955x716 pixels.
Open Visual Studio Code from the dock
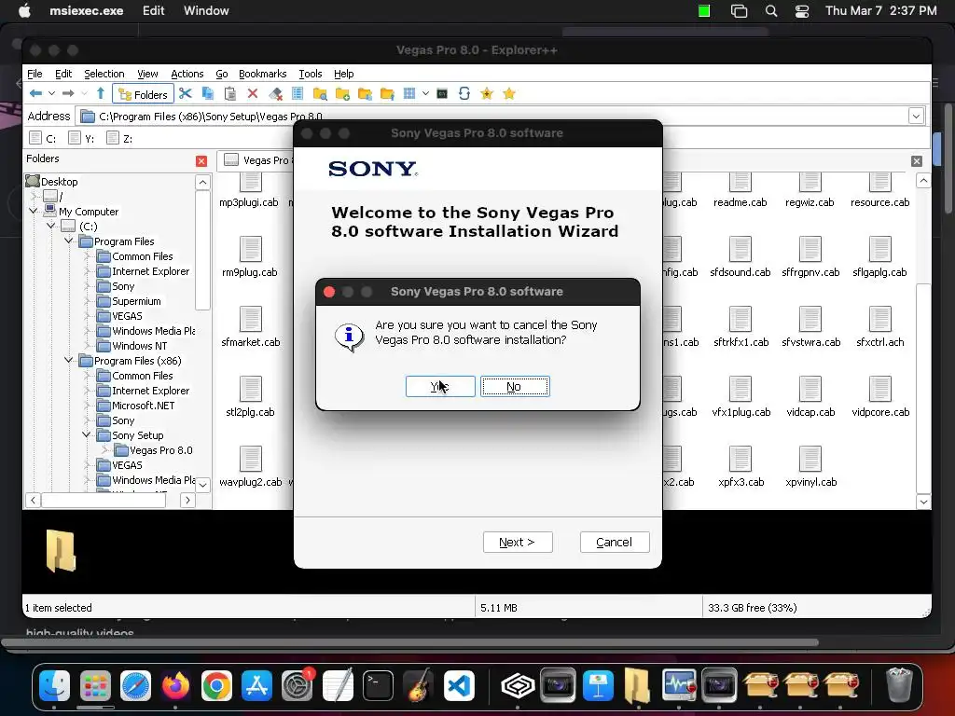(459, 686)
